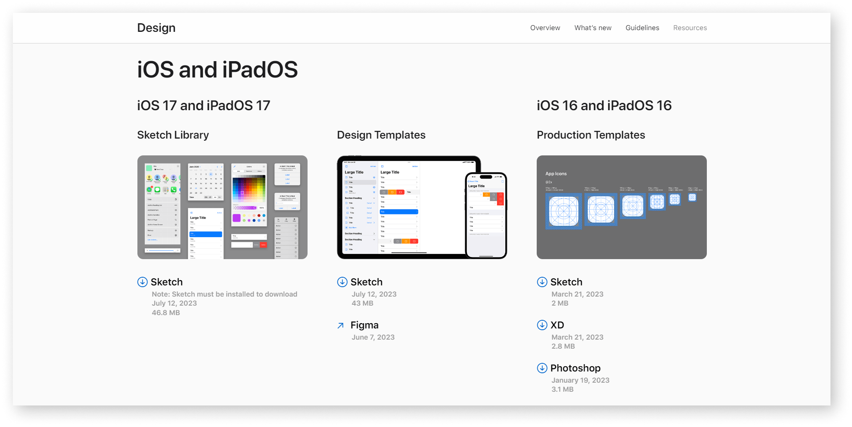Image resolution: width=852 pixels, height=427 pixels.
Task: Open the Production Templates App Icons thumbnail
Action: [x=622, y=207]
